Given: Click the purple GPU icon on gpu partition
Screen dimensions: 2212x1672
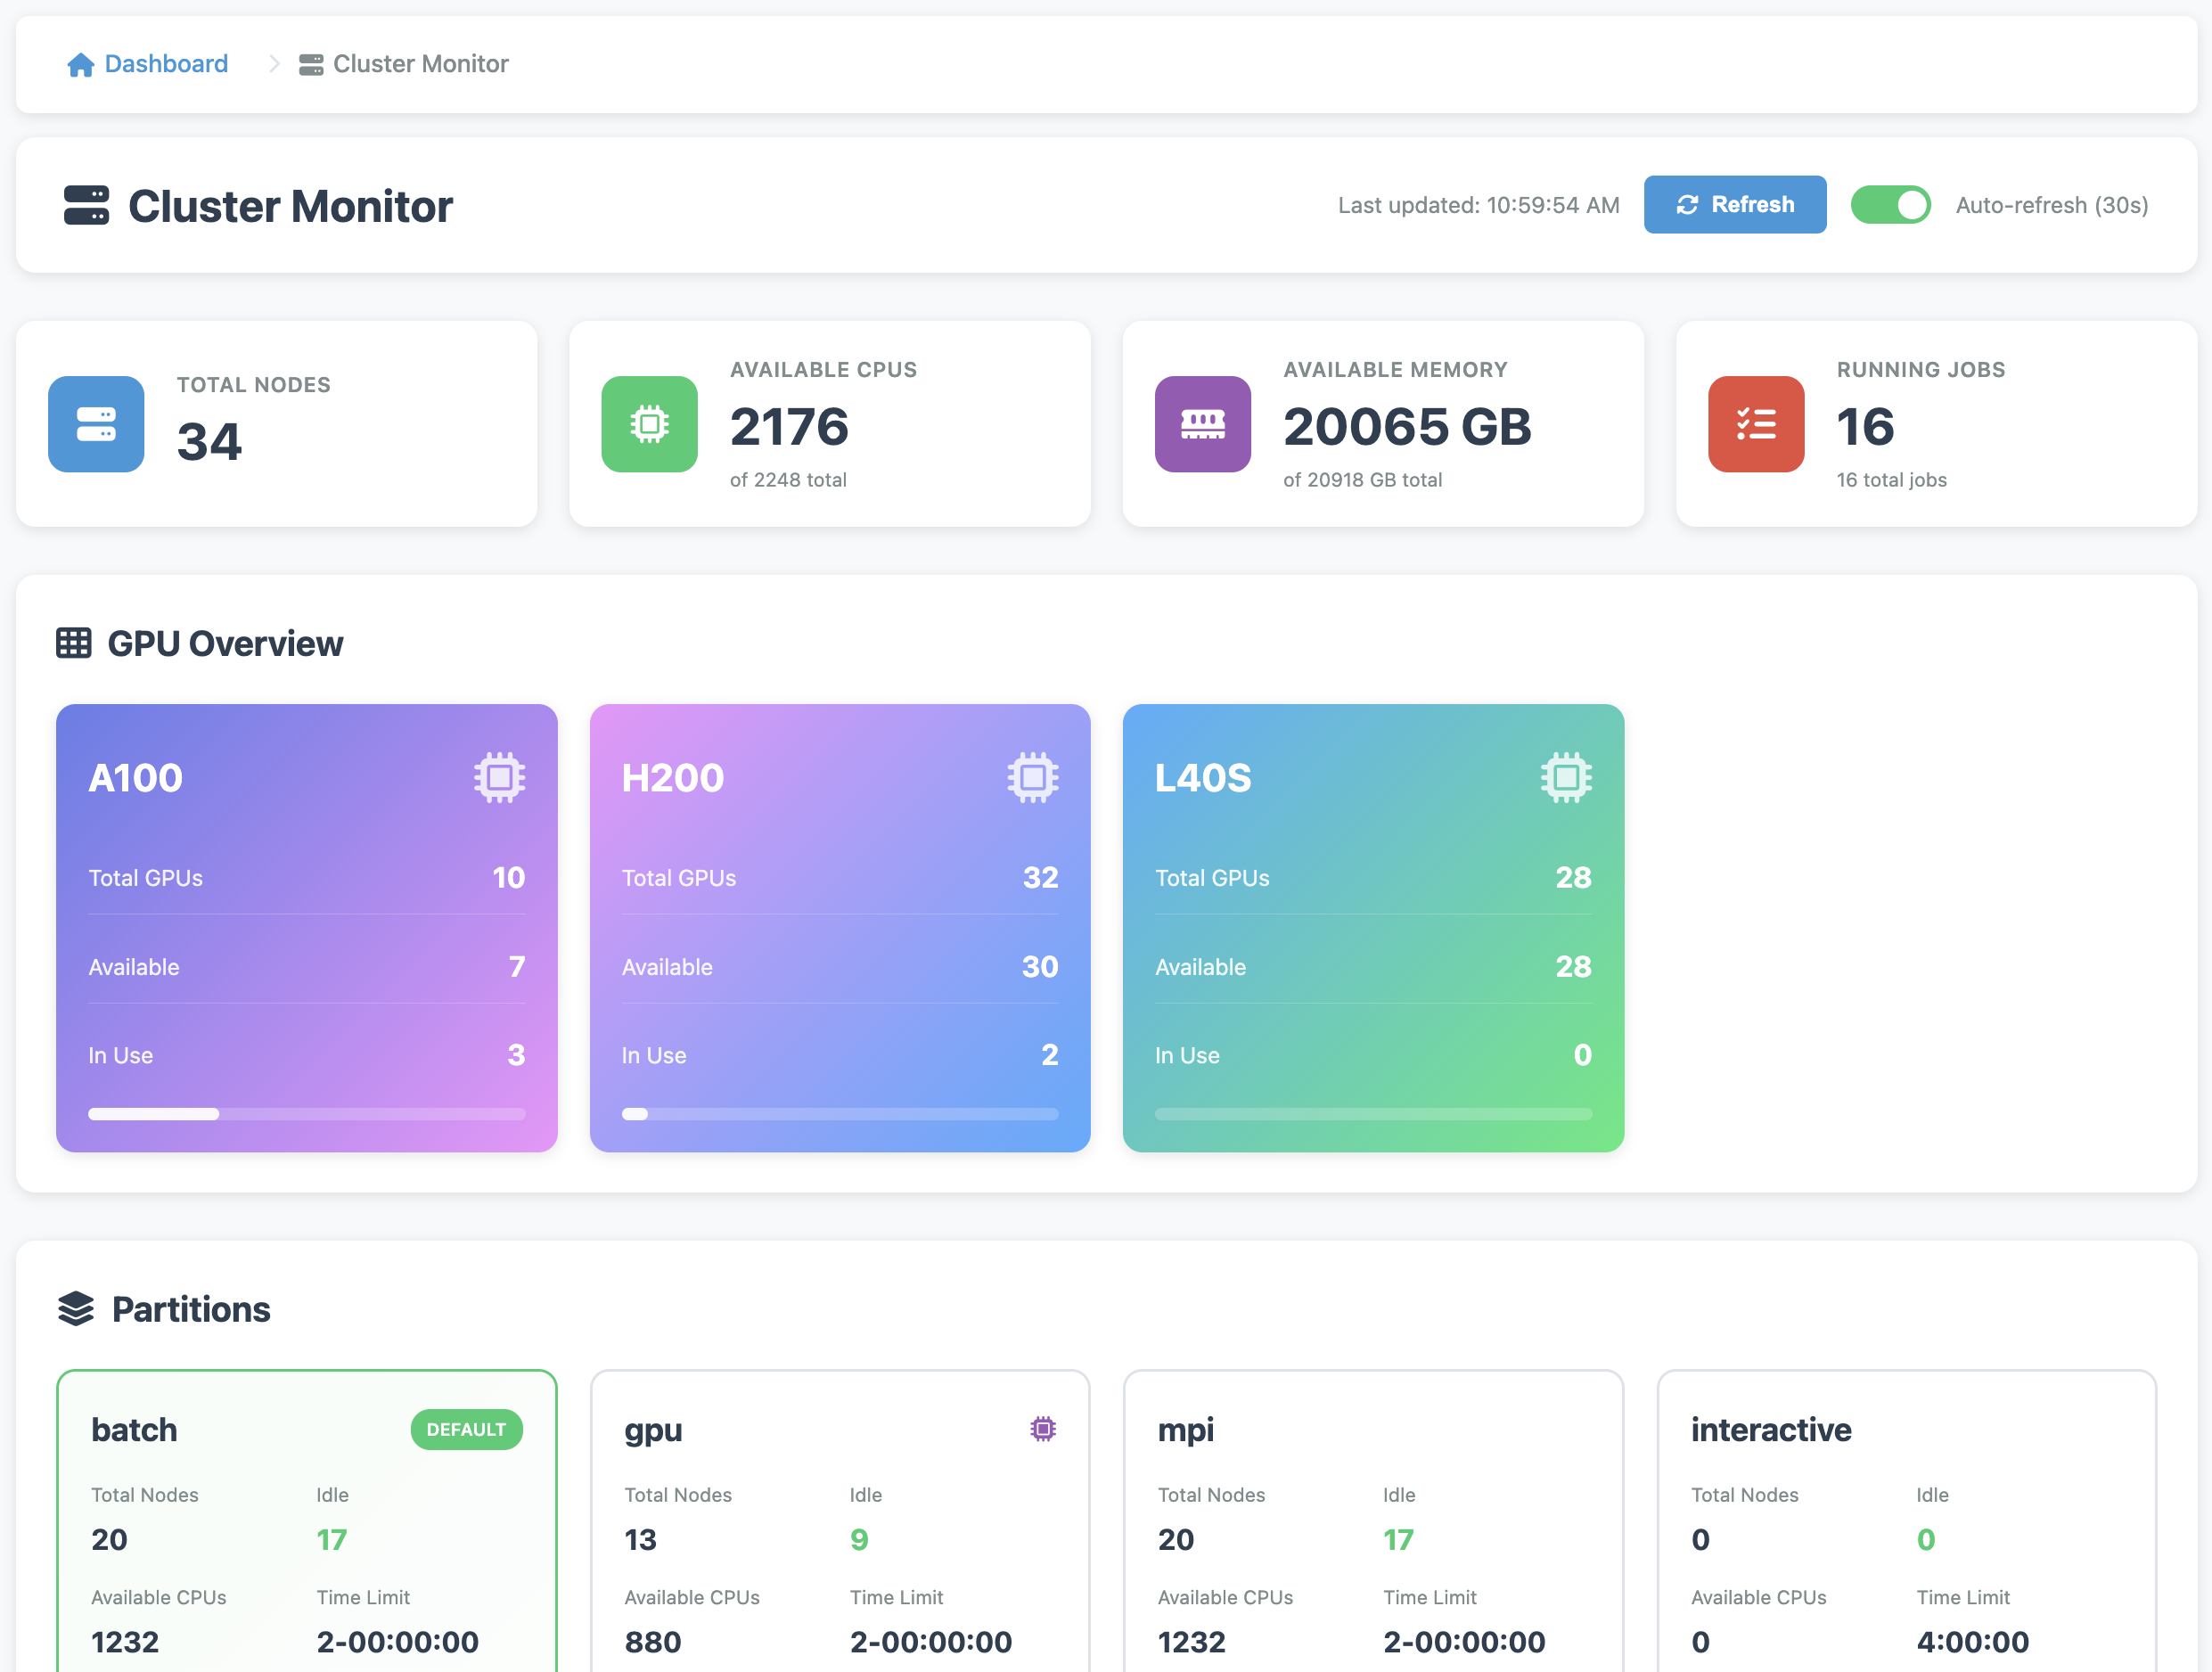Looking at the screenshot, I should (x=1042, y=1429).
